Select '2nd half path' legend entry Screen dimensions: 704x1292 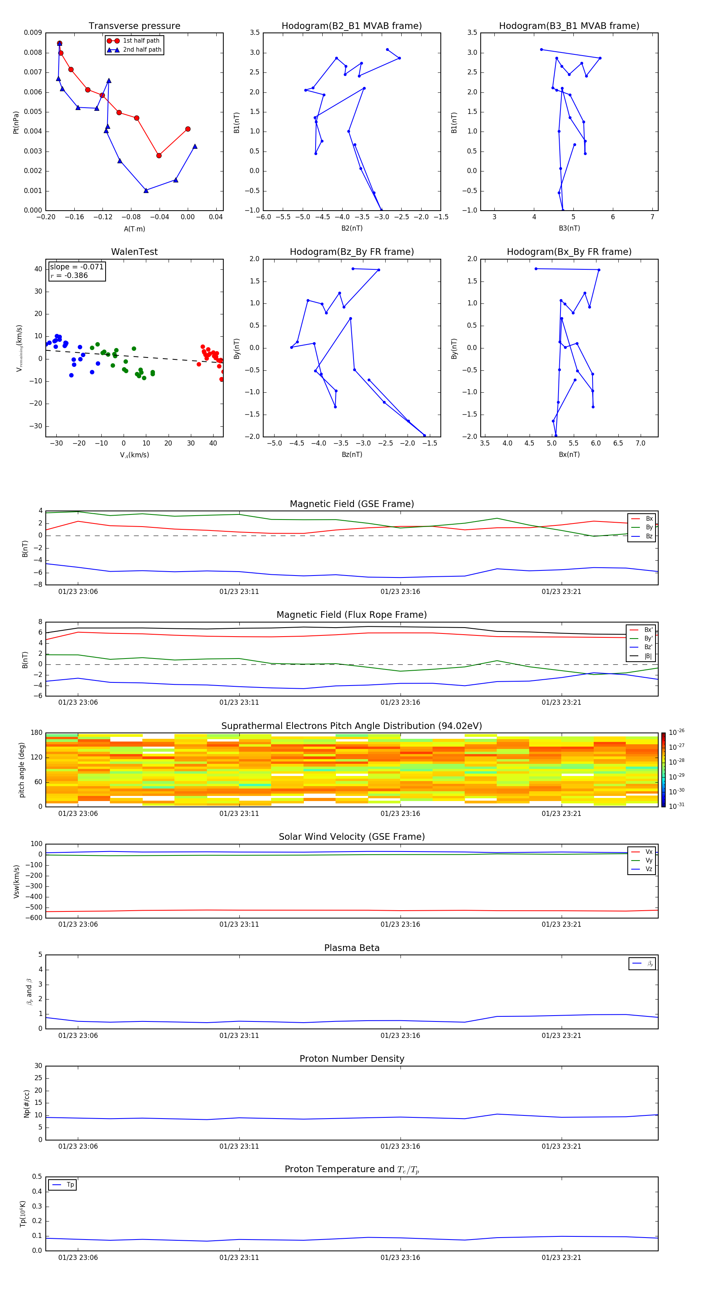[134, 50]
